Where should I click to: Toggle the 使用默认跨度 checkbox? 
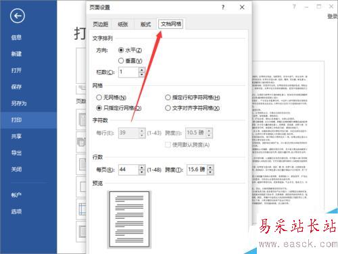click(187, 145)
